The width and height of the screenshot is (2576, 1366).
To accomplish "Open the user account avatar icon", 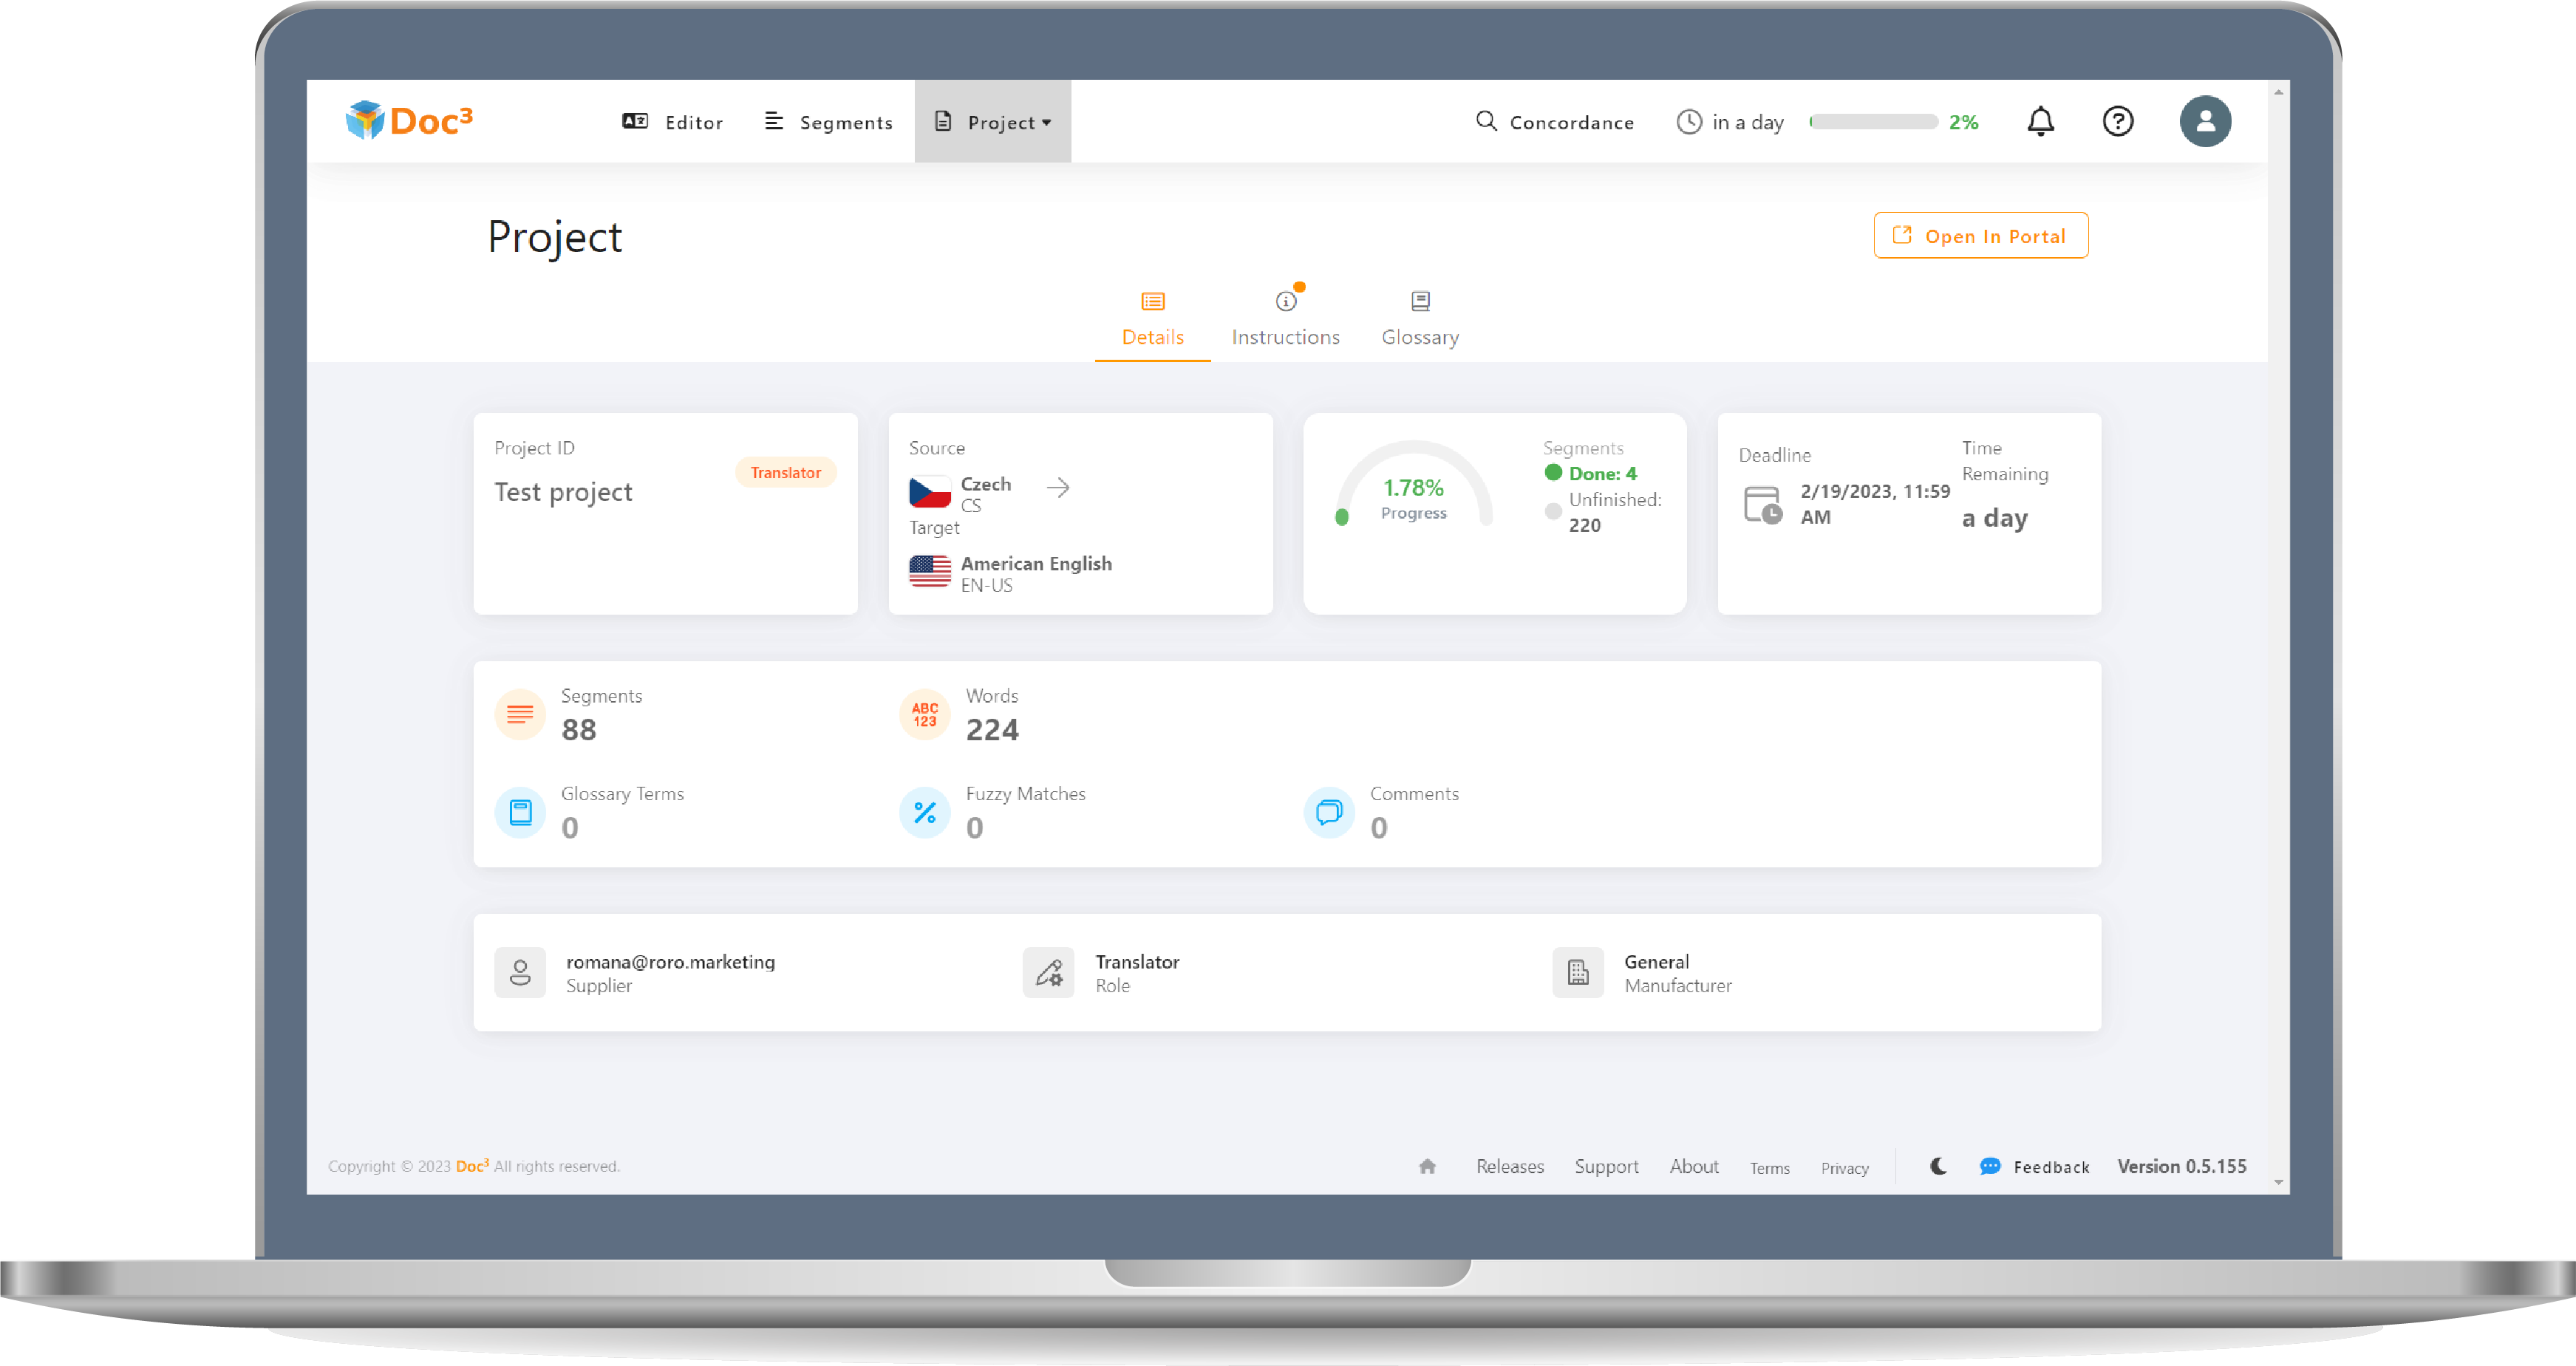I will [x=2205, y=121].
